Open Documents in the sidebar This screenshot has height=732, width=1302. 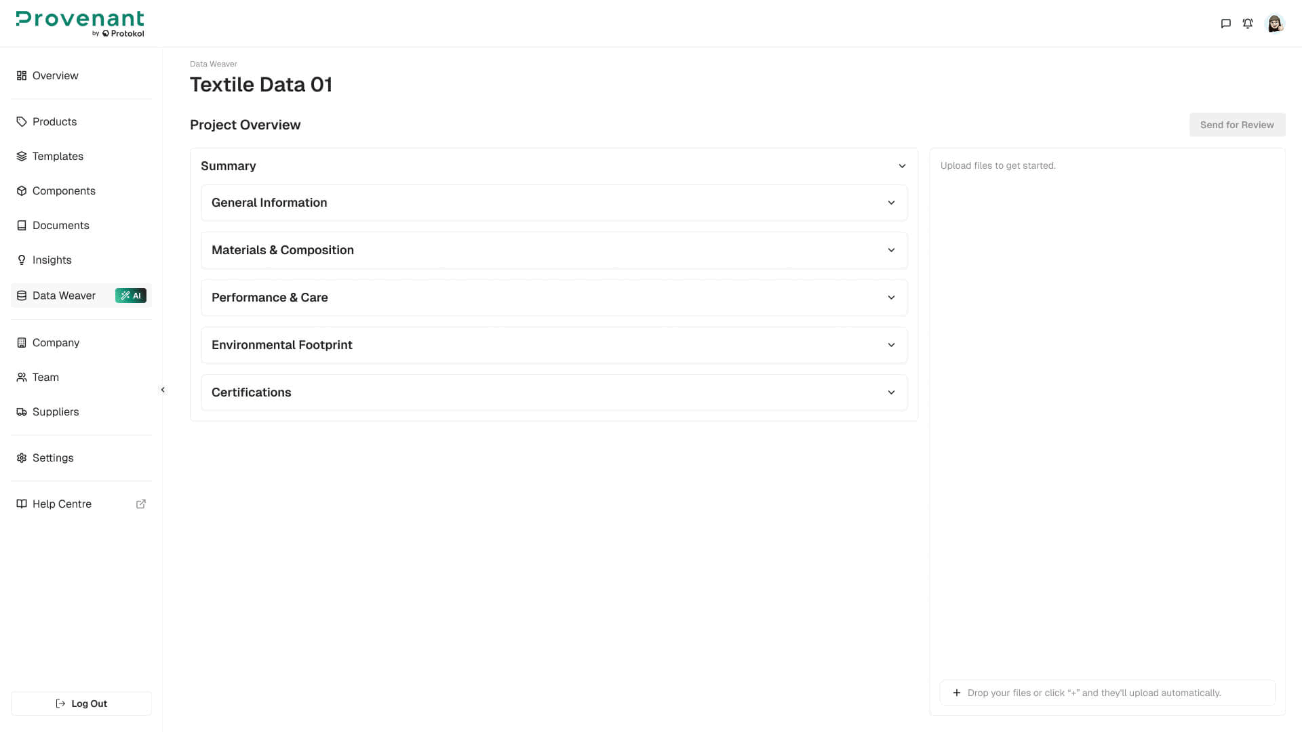point(81,226)
